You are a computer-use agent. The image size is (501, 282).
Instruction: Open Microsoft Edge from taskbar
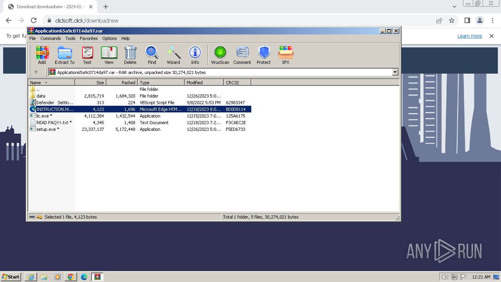(84, 277)
